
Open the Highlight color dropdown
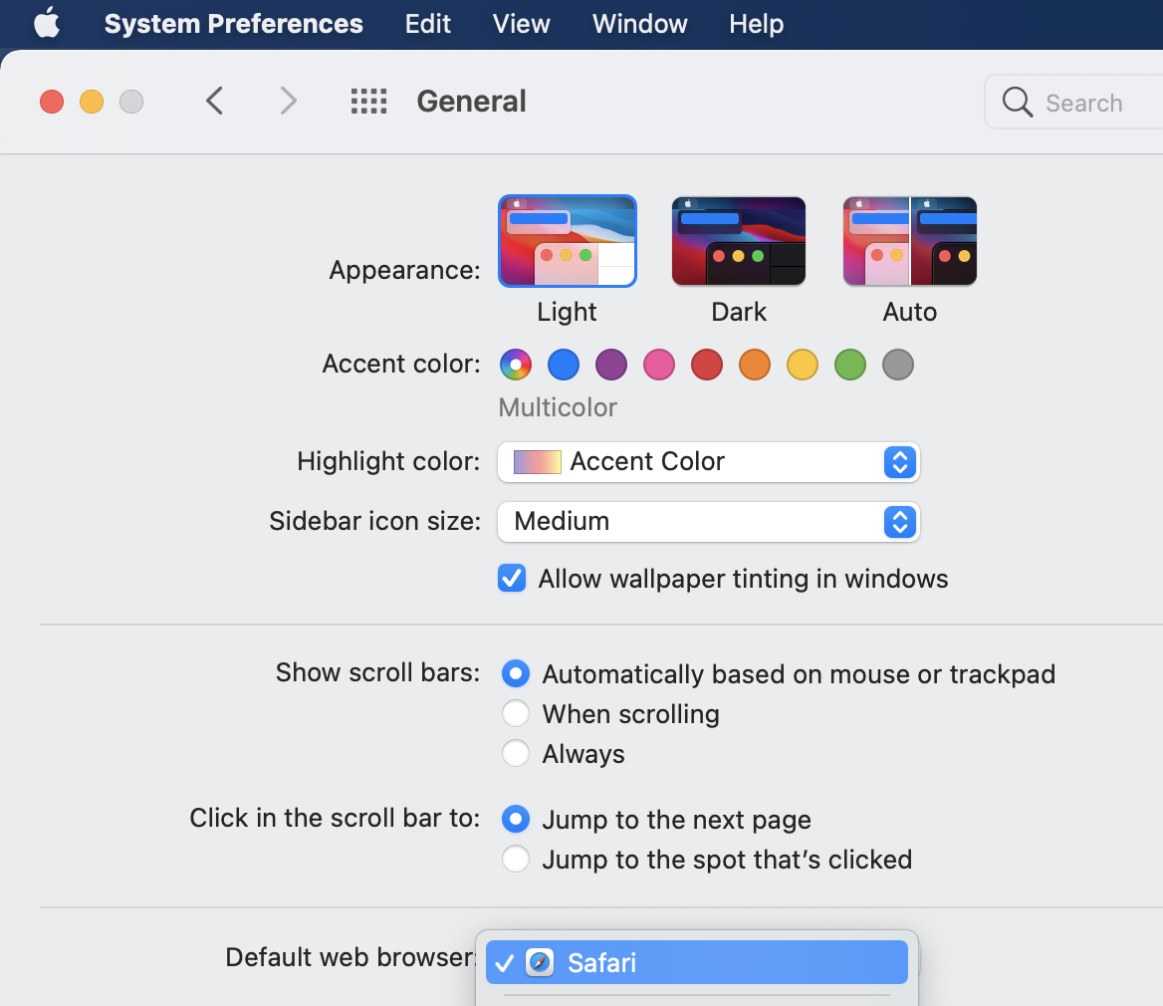pyautogui.click(x=708, y=462)
